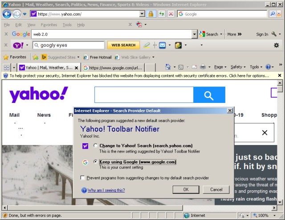Open zoom level 100% control in status bar
This screenshot has height=220, width=285.
(265, 215)
